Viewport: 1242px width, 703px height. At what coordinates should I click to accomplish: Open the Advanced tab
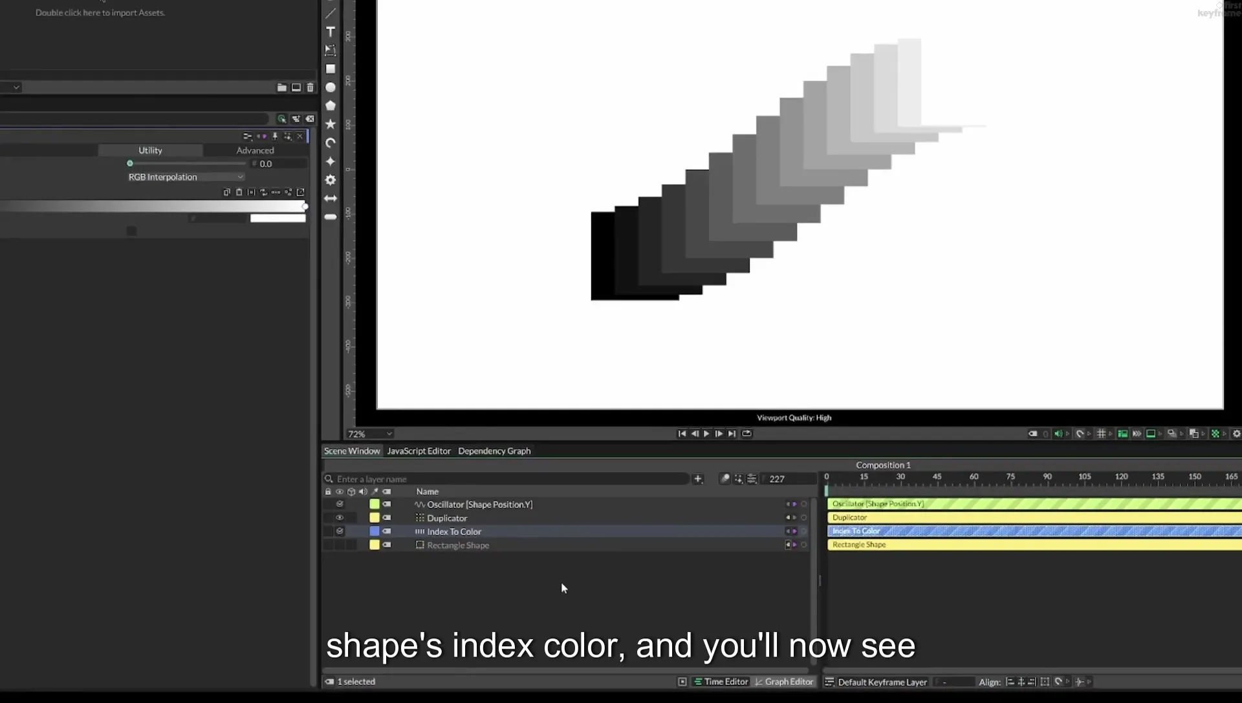click(255, 150)
